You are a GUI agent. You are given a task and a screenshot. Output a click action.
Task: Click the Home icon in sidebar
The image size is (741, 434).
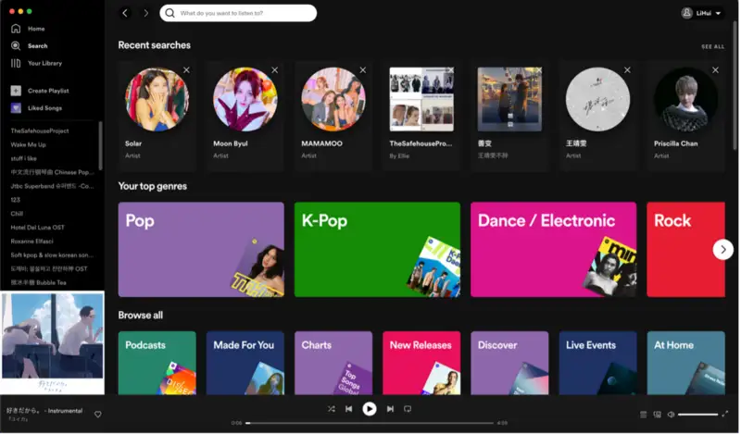click(16, 29)
